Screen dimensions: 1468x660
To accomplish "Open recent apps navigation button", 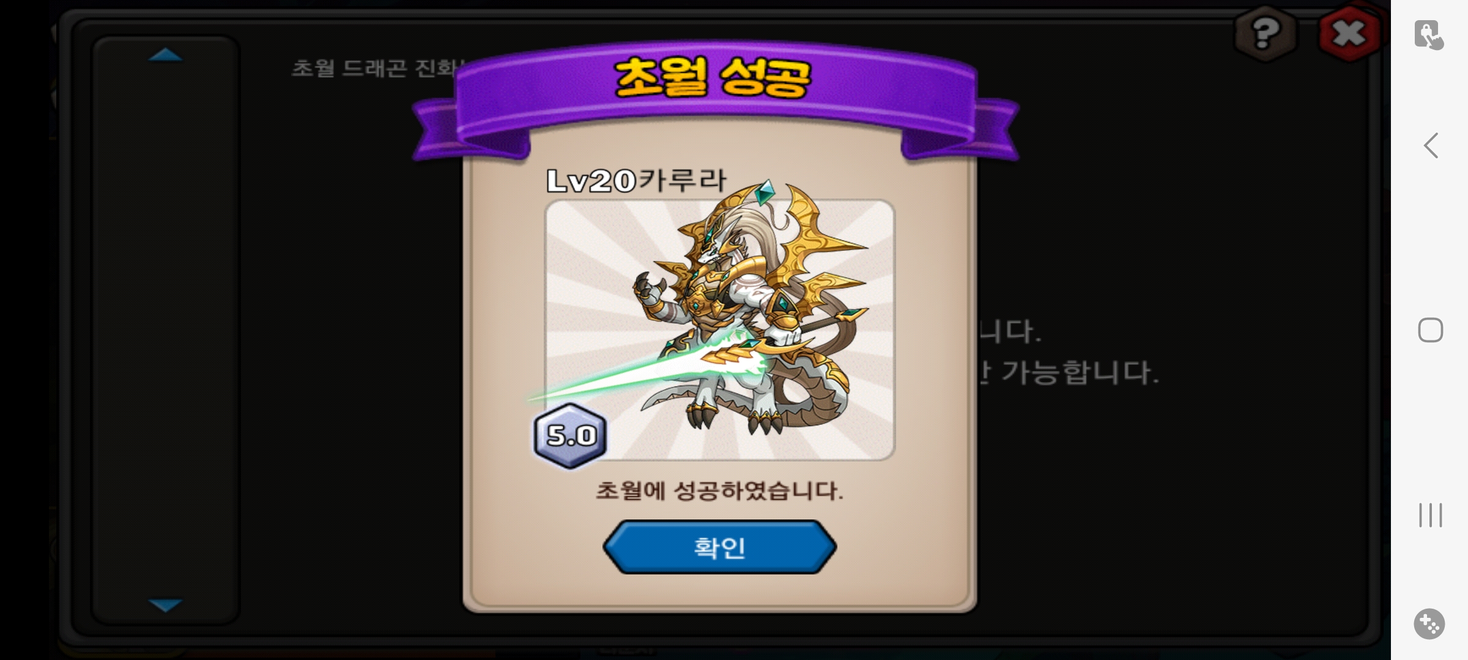I will (1430, 515).
